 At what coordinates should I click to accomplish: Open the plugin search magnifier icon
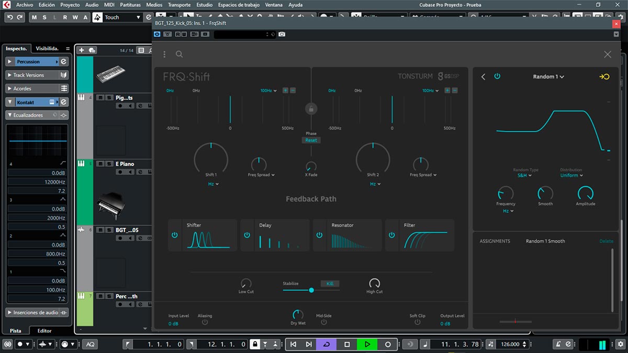tap(179, 54)
